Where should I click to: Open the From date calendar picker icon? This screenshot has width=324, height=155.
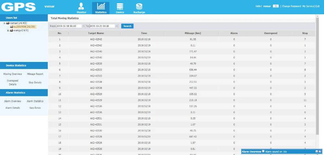tap(83, 26)
